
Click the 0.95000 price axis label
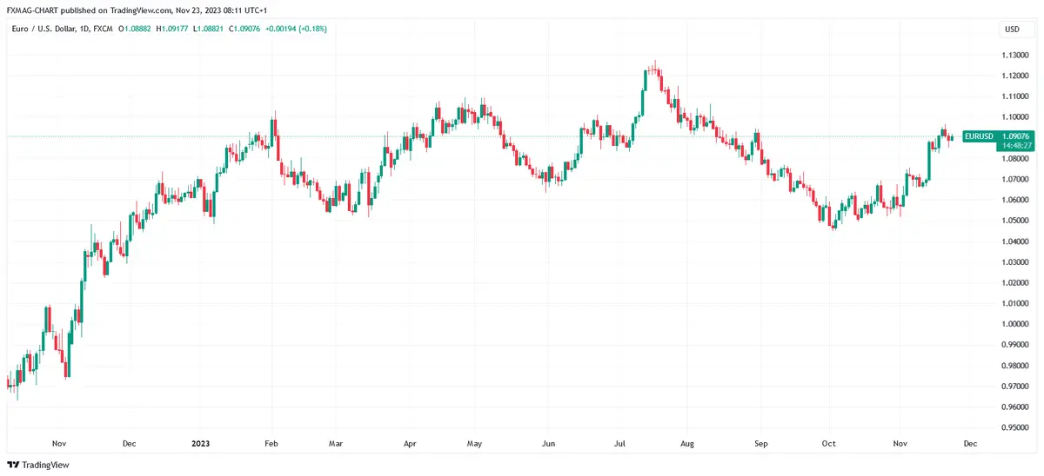(1014, 427)
